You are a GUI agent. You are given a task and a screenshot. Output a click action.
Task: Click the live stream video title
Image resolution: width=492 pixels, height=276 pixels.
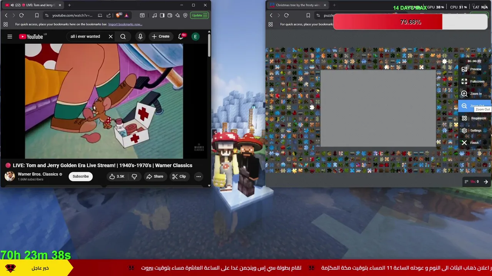pyautogui.click(x=103, y=165)
